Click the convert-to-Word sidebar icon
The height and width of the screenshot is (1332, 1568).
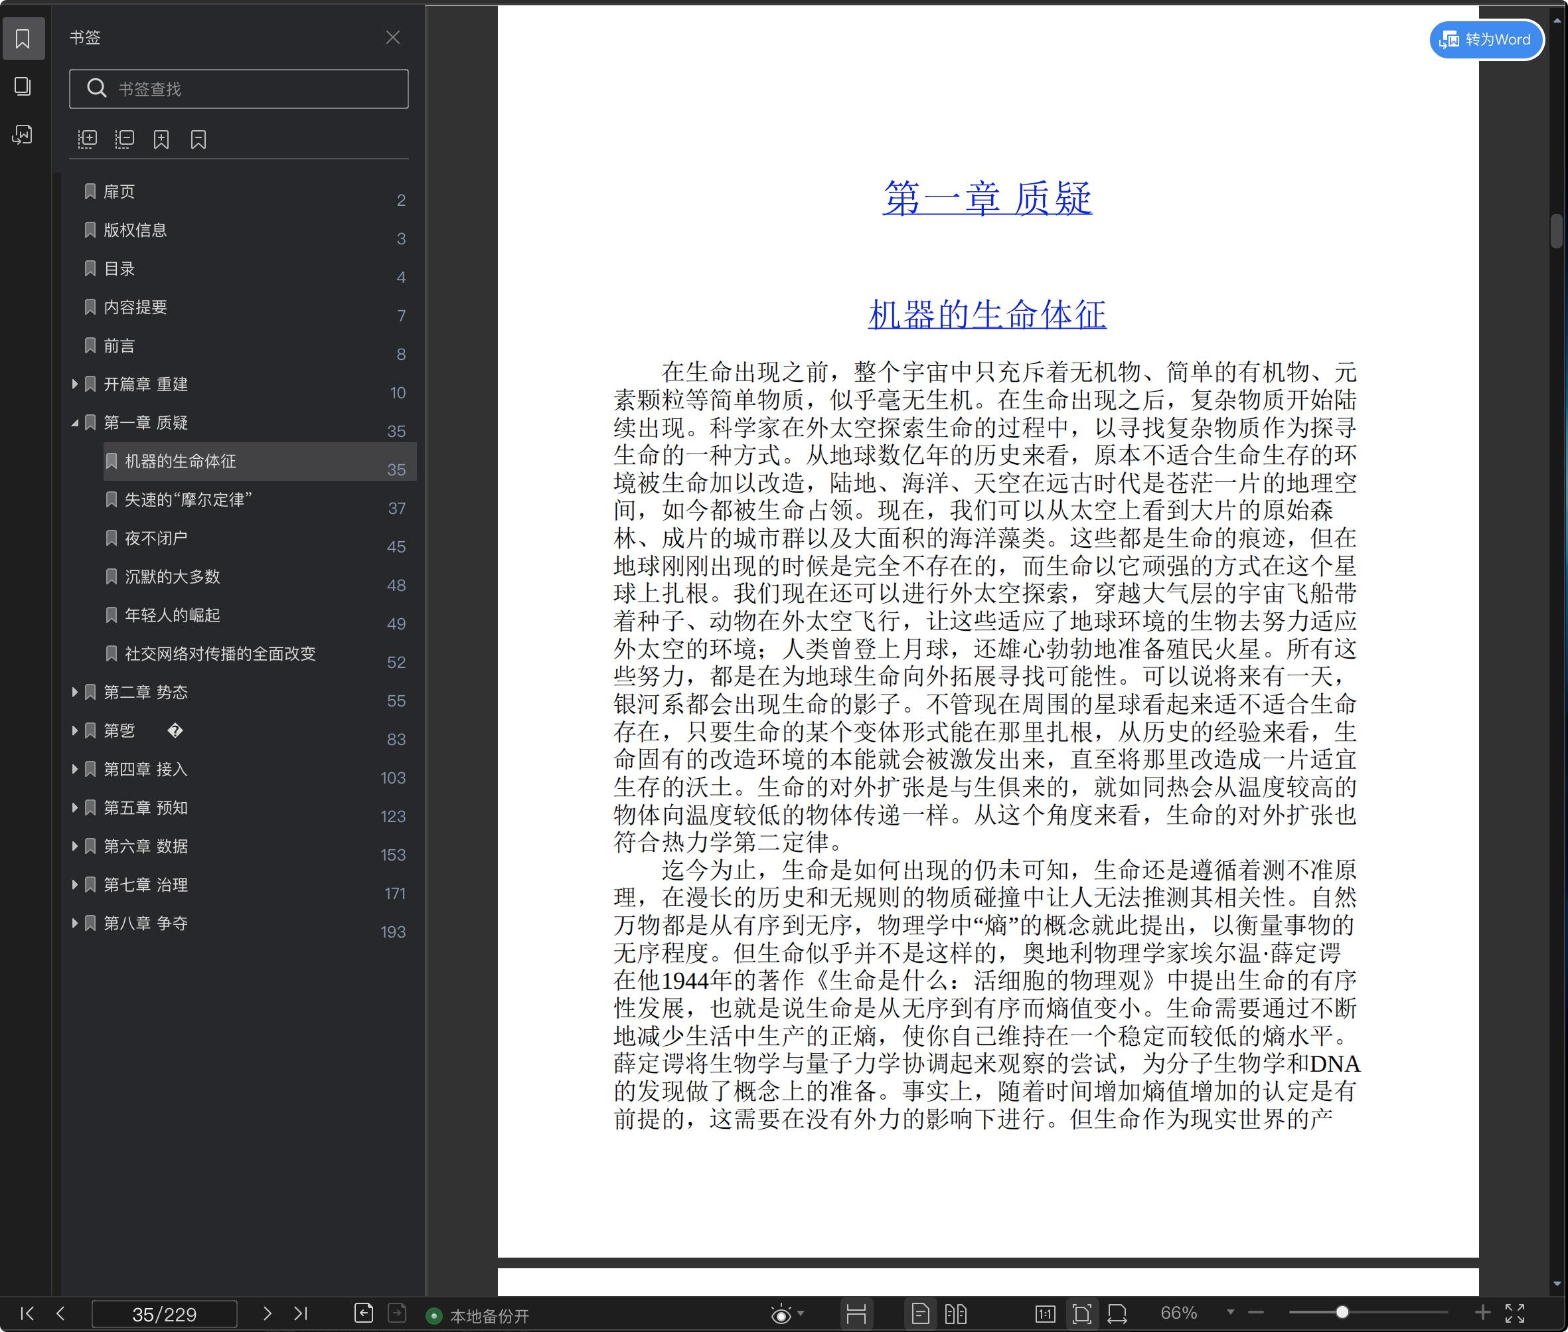23,134
